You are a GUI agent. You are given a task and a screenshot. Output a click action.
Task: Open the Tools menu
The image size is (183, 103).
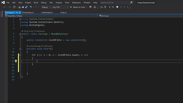(67, 3)
